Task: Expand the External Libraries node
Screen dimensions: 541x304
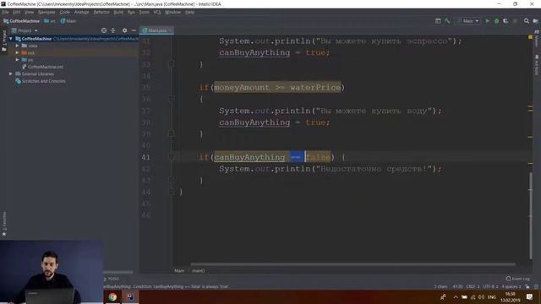Action: click(11, 73)
